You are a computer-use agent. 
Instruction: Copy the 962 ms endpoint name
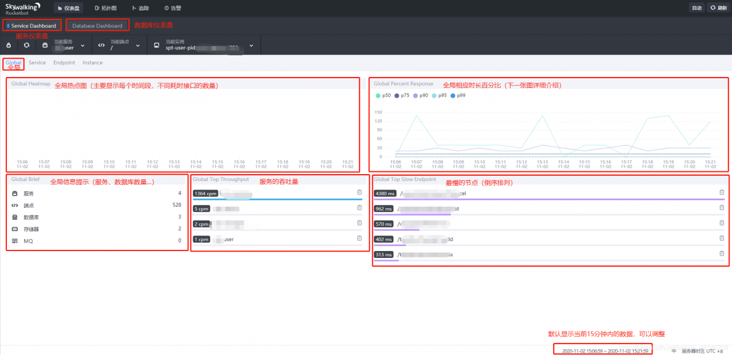(722, 208)
